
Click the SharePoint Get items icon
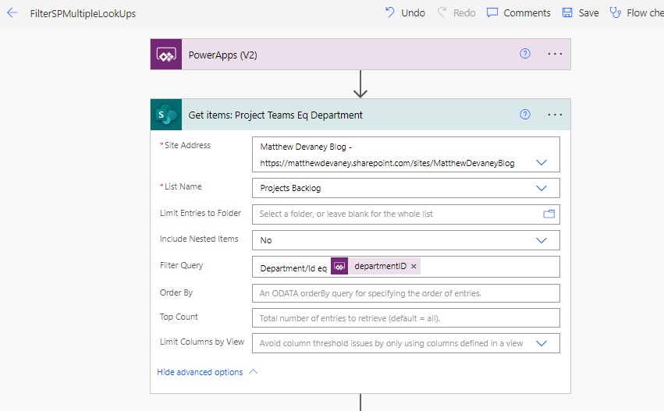click(166, 115)
